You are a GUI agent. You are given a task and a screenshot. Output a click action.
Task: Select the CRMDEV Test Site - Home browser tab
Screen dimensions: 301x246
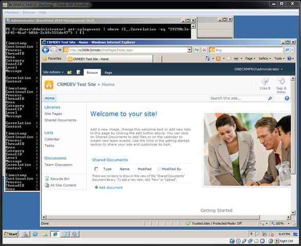pyautogui.click(x=110, y=59)
